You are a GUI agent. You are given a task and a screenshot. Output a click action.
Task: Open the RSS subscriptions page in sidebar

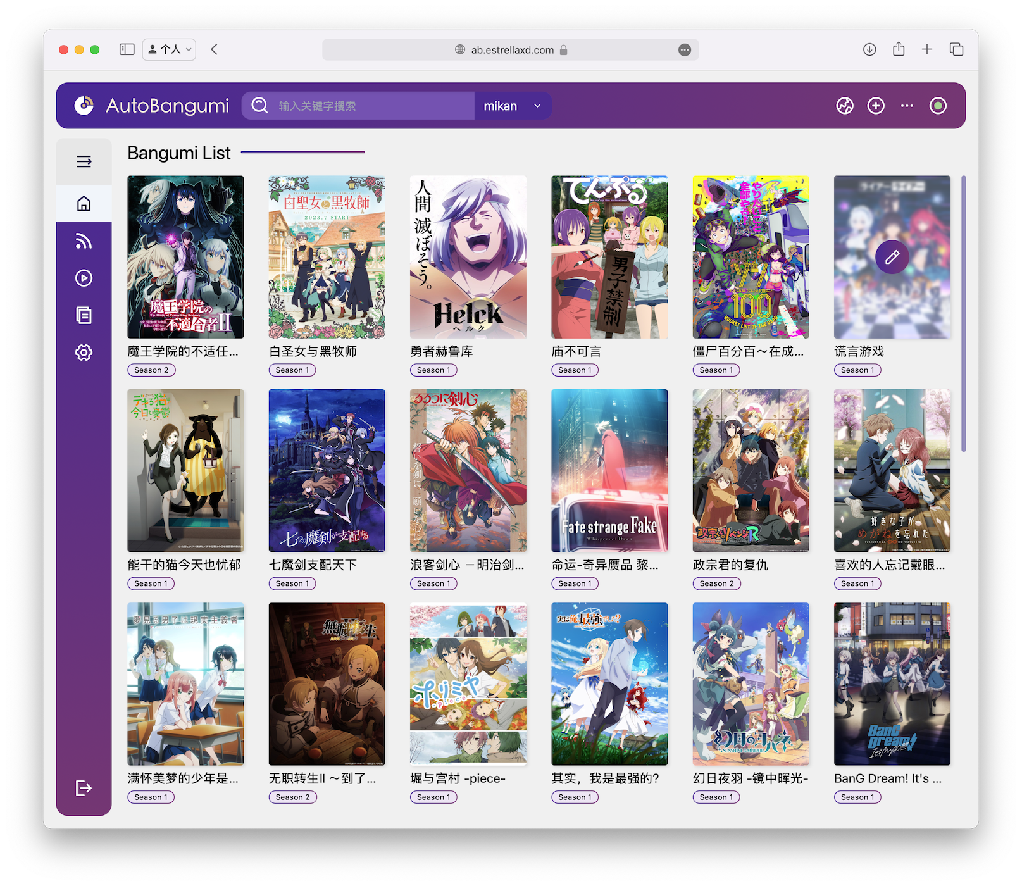pos(84,240)
